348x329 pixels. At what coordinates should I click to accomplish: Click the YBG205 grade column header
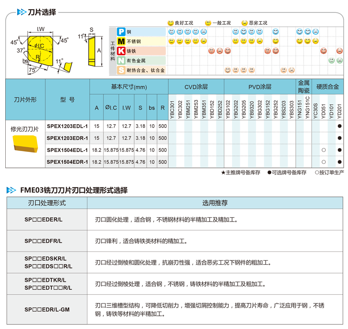pyautogui.click(x=244, y=110)
